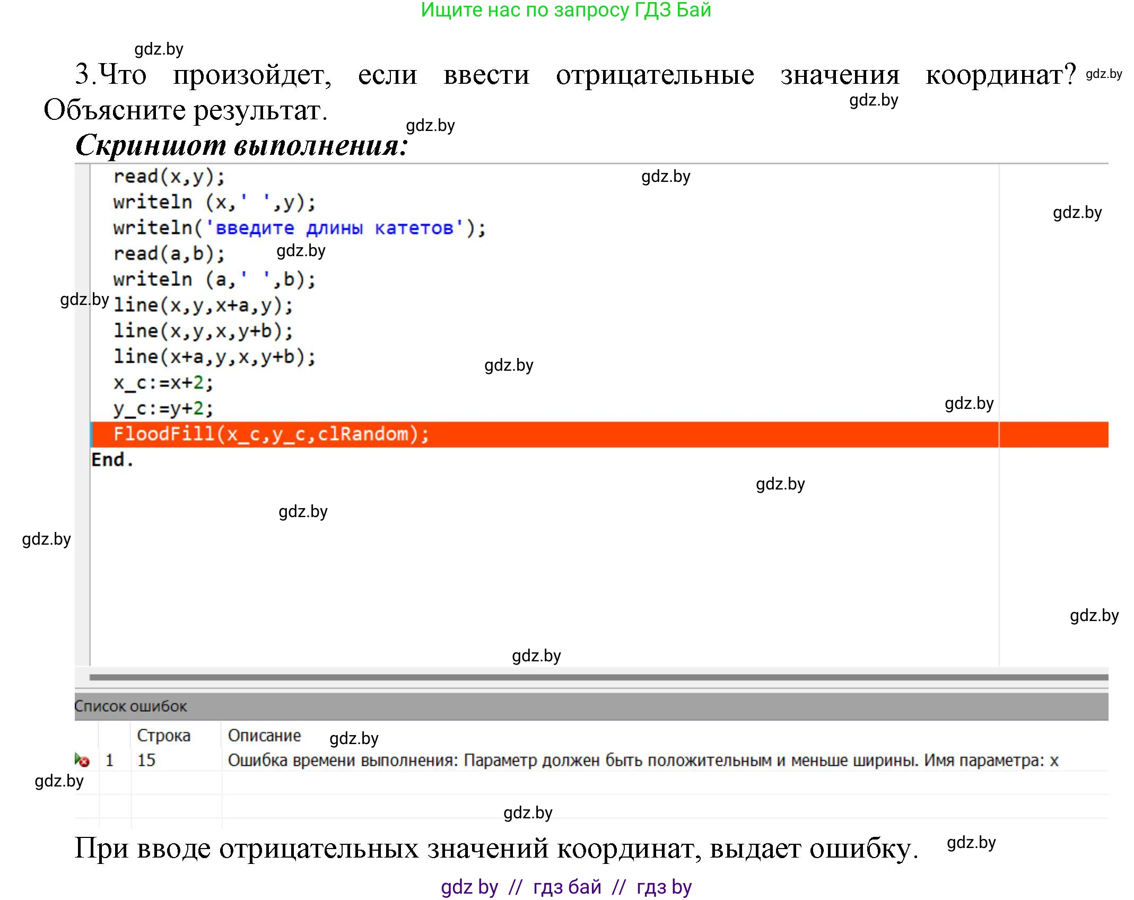Open the gdz by link at bottom
The height and width of the screenshot is (900, 1134).
(469, 886)
